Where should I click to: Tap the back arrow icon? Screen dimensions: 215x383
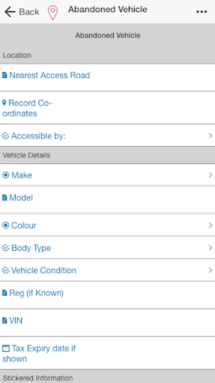[10, 12]
